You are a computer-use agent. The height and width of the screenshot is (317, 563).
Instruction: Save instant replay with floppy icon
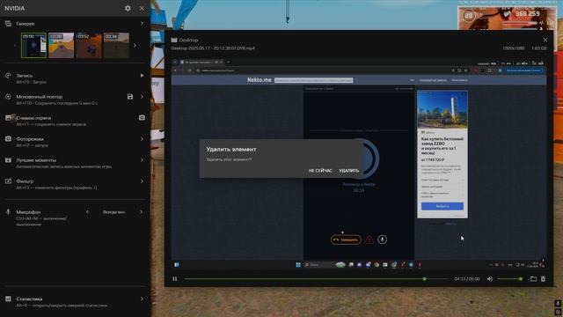pyautogui.click(x=130, y=97)
